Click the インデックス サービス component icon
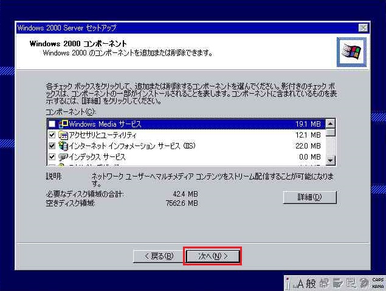The height and width of the screenshot is (291, 386). point(63,156)
